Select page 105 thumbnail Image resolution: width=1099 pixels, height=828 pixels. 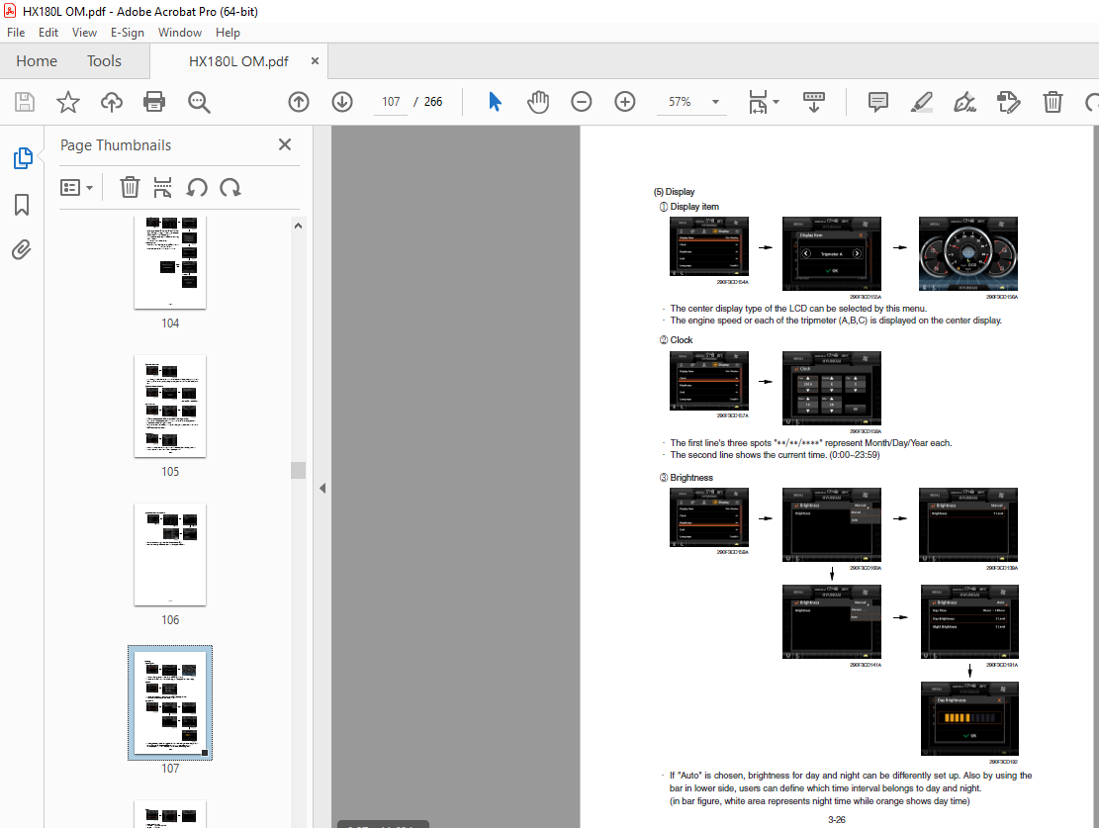[170, 406]
